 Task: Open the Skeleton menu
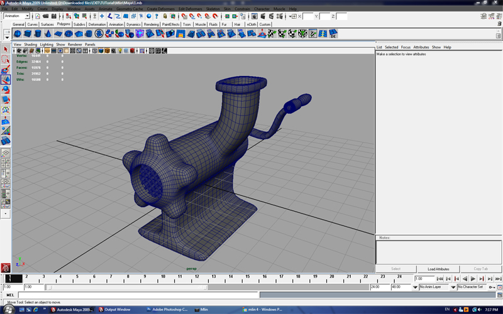[x=213, y=9]
